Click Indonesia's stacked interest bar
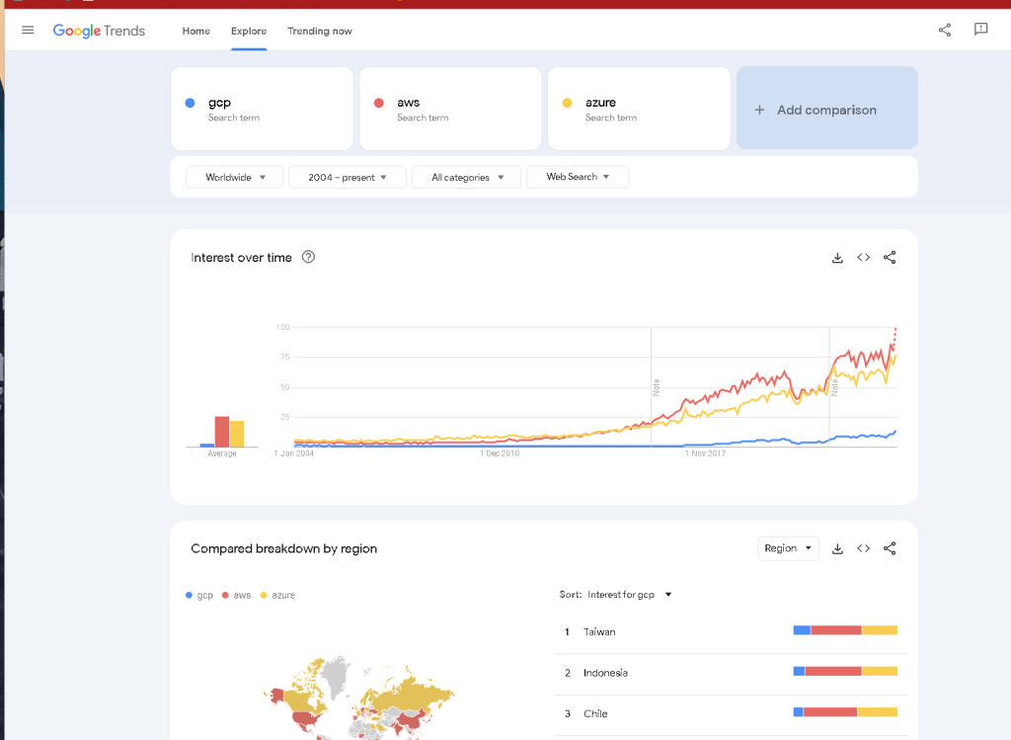The width and height of the screenshot is (1011, 740). 845,672
